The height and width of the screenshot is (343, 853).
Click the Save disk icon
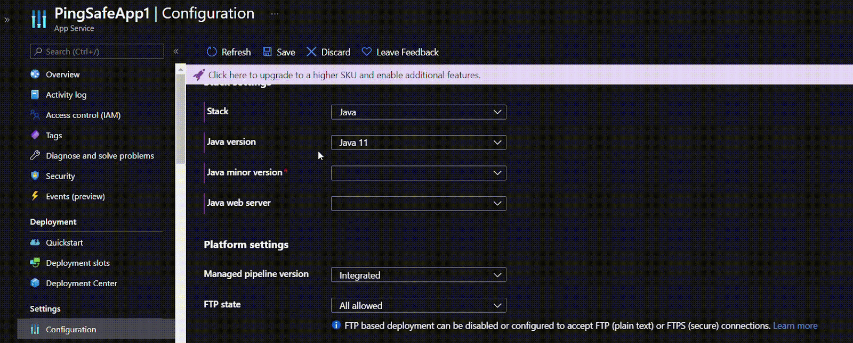268,52
